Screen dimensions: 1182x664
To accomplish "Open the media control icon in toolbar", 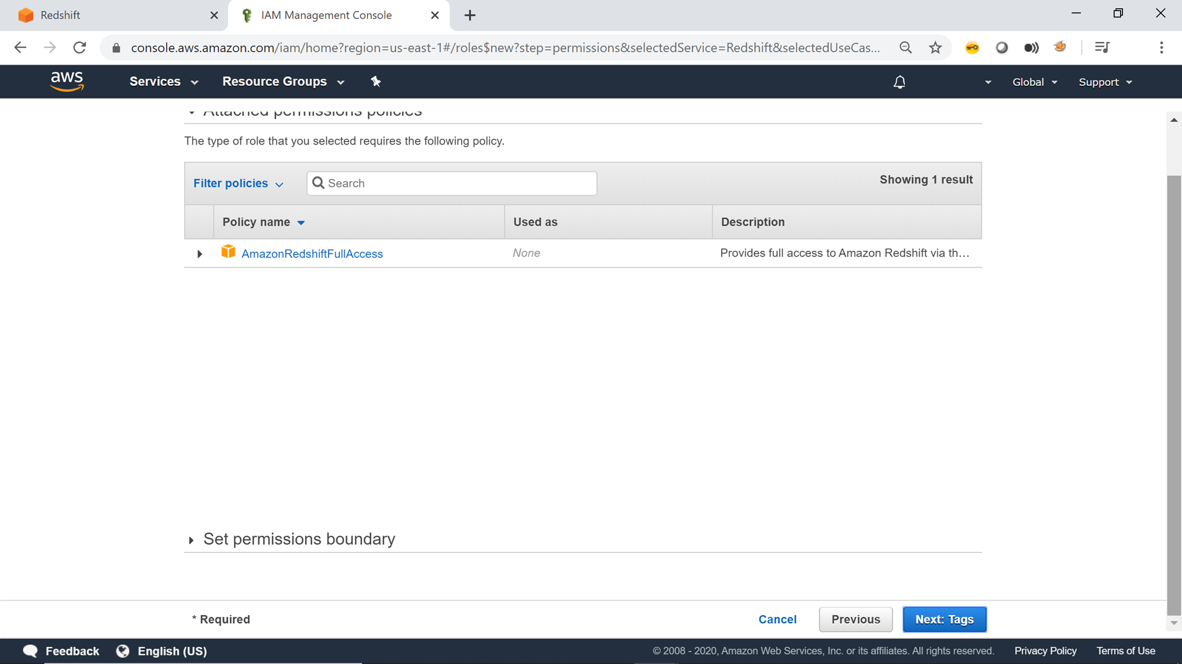I will click(x=1102, y=48).
